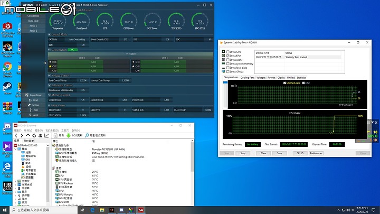Click BIOS update green arrow button

coord(74,135)
